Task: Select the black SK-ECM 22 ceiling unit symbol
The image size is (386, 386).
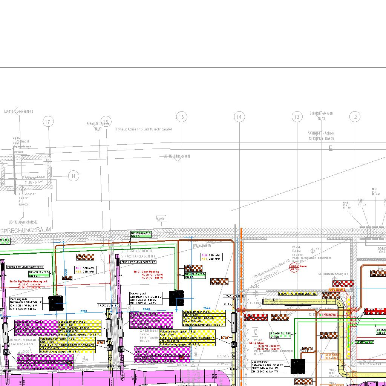Action: [298, 366]
